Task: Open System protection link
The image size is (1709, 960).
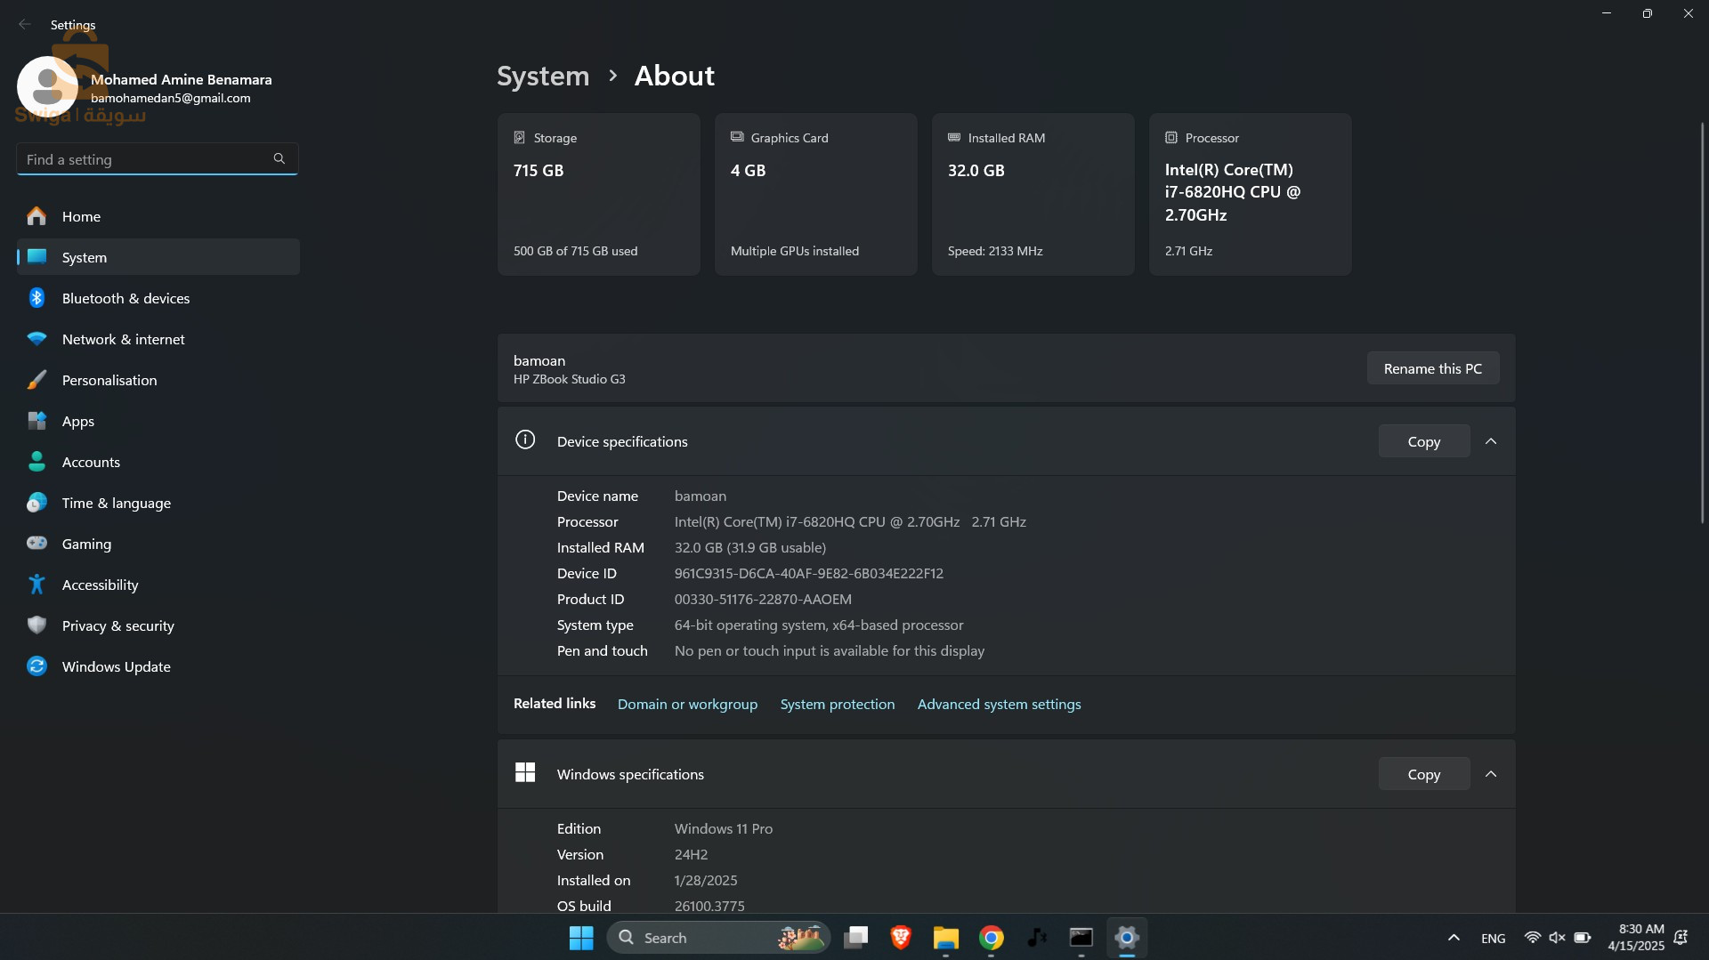Action: [838, 704]
